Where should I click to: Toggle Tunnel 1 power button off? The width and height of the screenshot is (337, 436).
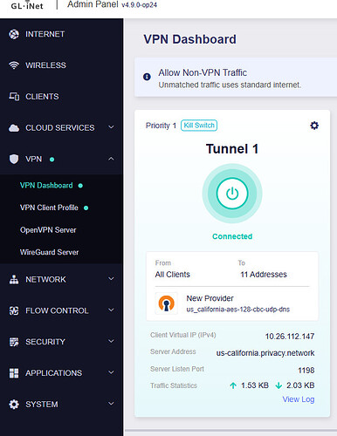point(232,194)
